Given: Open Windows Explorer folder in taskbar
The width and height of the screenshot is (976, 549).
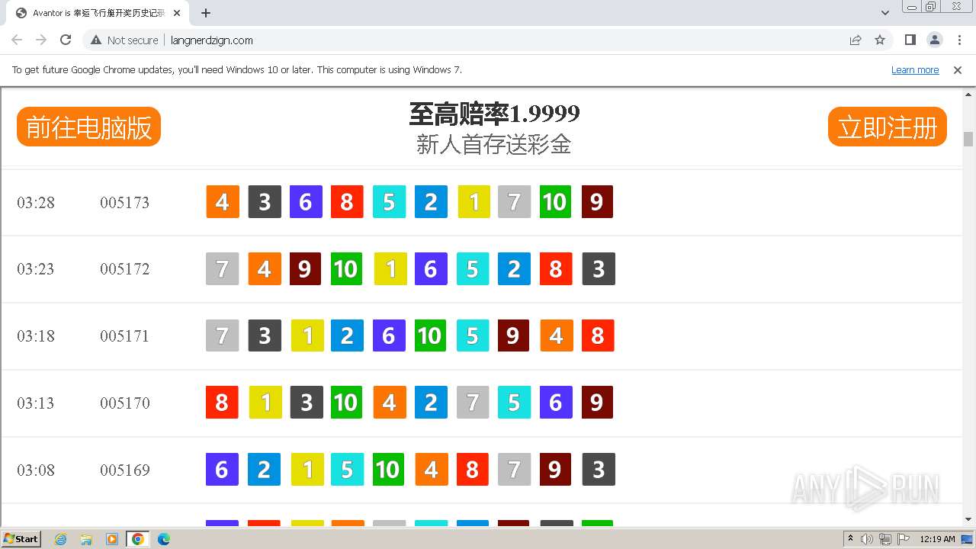Looking at the screenshot, I should (x=86, y=539).
